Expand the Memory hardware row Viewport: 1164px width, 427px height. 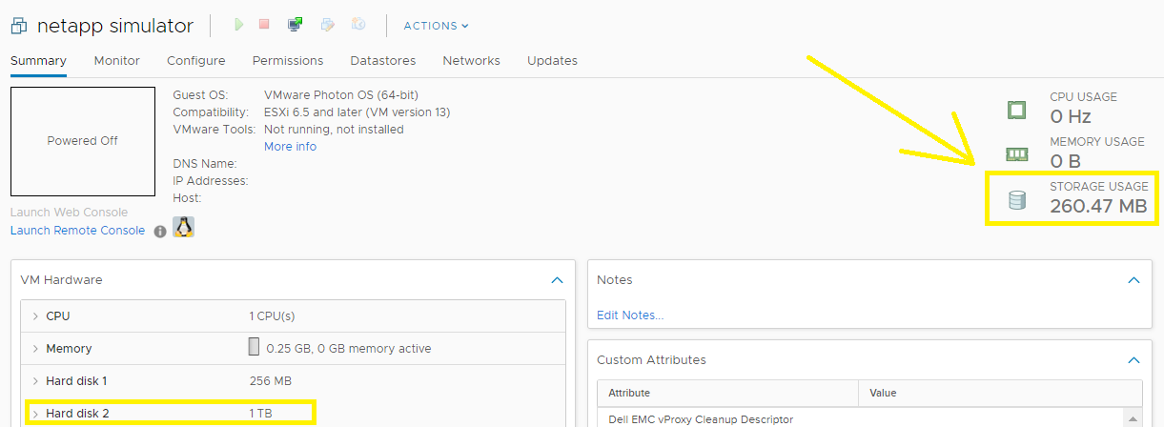(x=35, y=348)
